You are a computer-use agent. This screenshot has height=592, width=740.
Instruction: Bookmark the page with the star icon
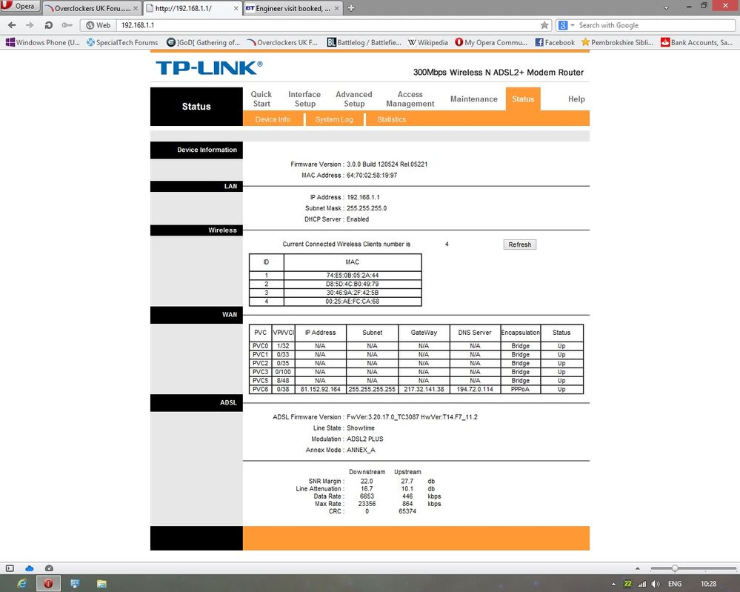544,25
